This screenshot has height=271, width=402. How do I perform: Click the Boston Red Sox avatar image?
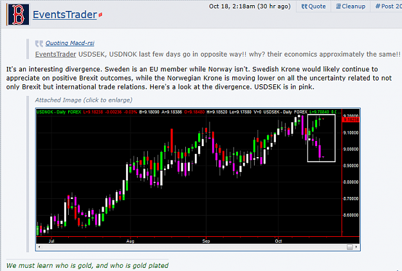pos(18,15)
